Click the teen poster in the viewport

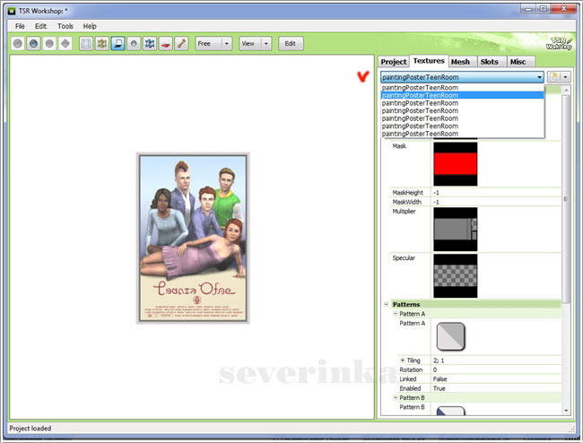coord(193,239)
